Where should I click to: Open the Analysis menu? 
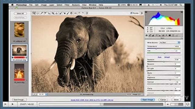76,5
